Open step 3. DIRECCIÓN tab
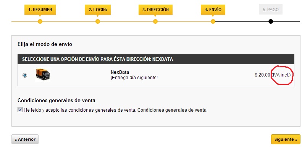The height and width of the screenshot is (153, 302). 155,9
